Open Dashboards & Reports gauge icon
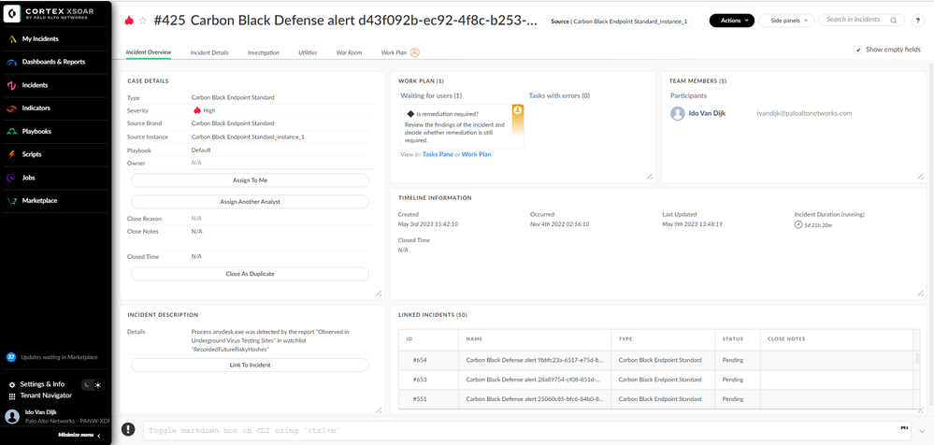Image resolution: width=934 pixels, height=445 pixels. (x=12, y=62)
